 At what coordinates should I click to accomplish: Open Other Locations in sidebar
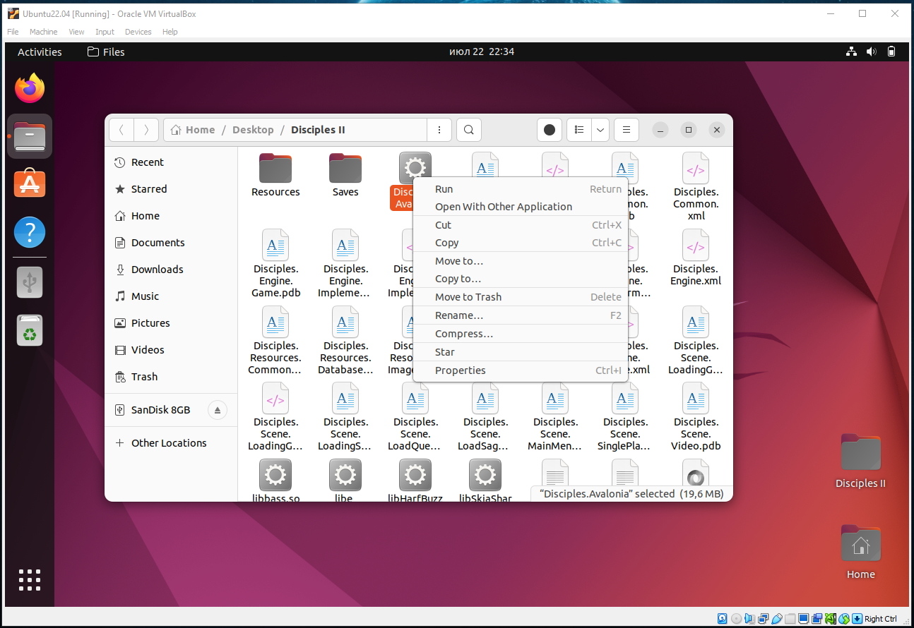(x=171, y=443)
